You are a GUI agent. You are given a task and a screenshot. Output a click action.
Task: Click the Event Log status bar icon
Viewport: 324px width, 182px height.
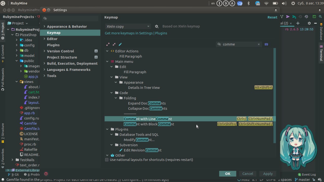307,174
